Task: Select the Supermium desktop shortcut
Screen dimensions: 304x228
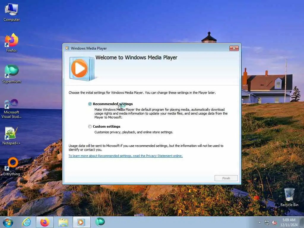Action: [x=12, y=74]
